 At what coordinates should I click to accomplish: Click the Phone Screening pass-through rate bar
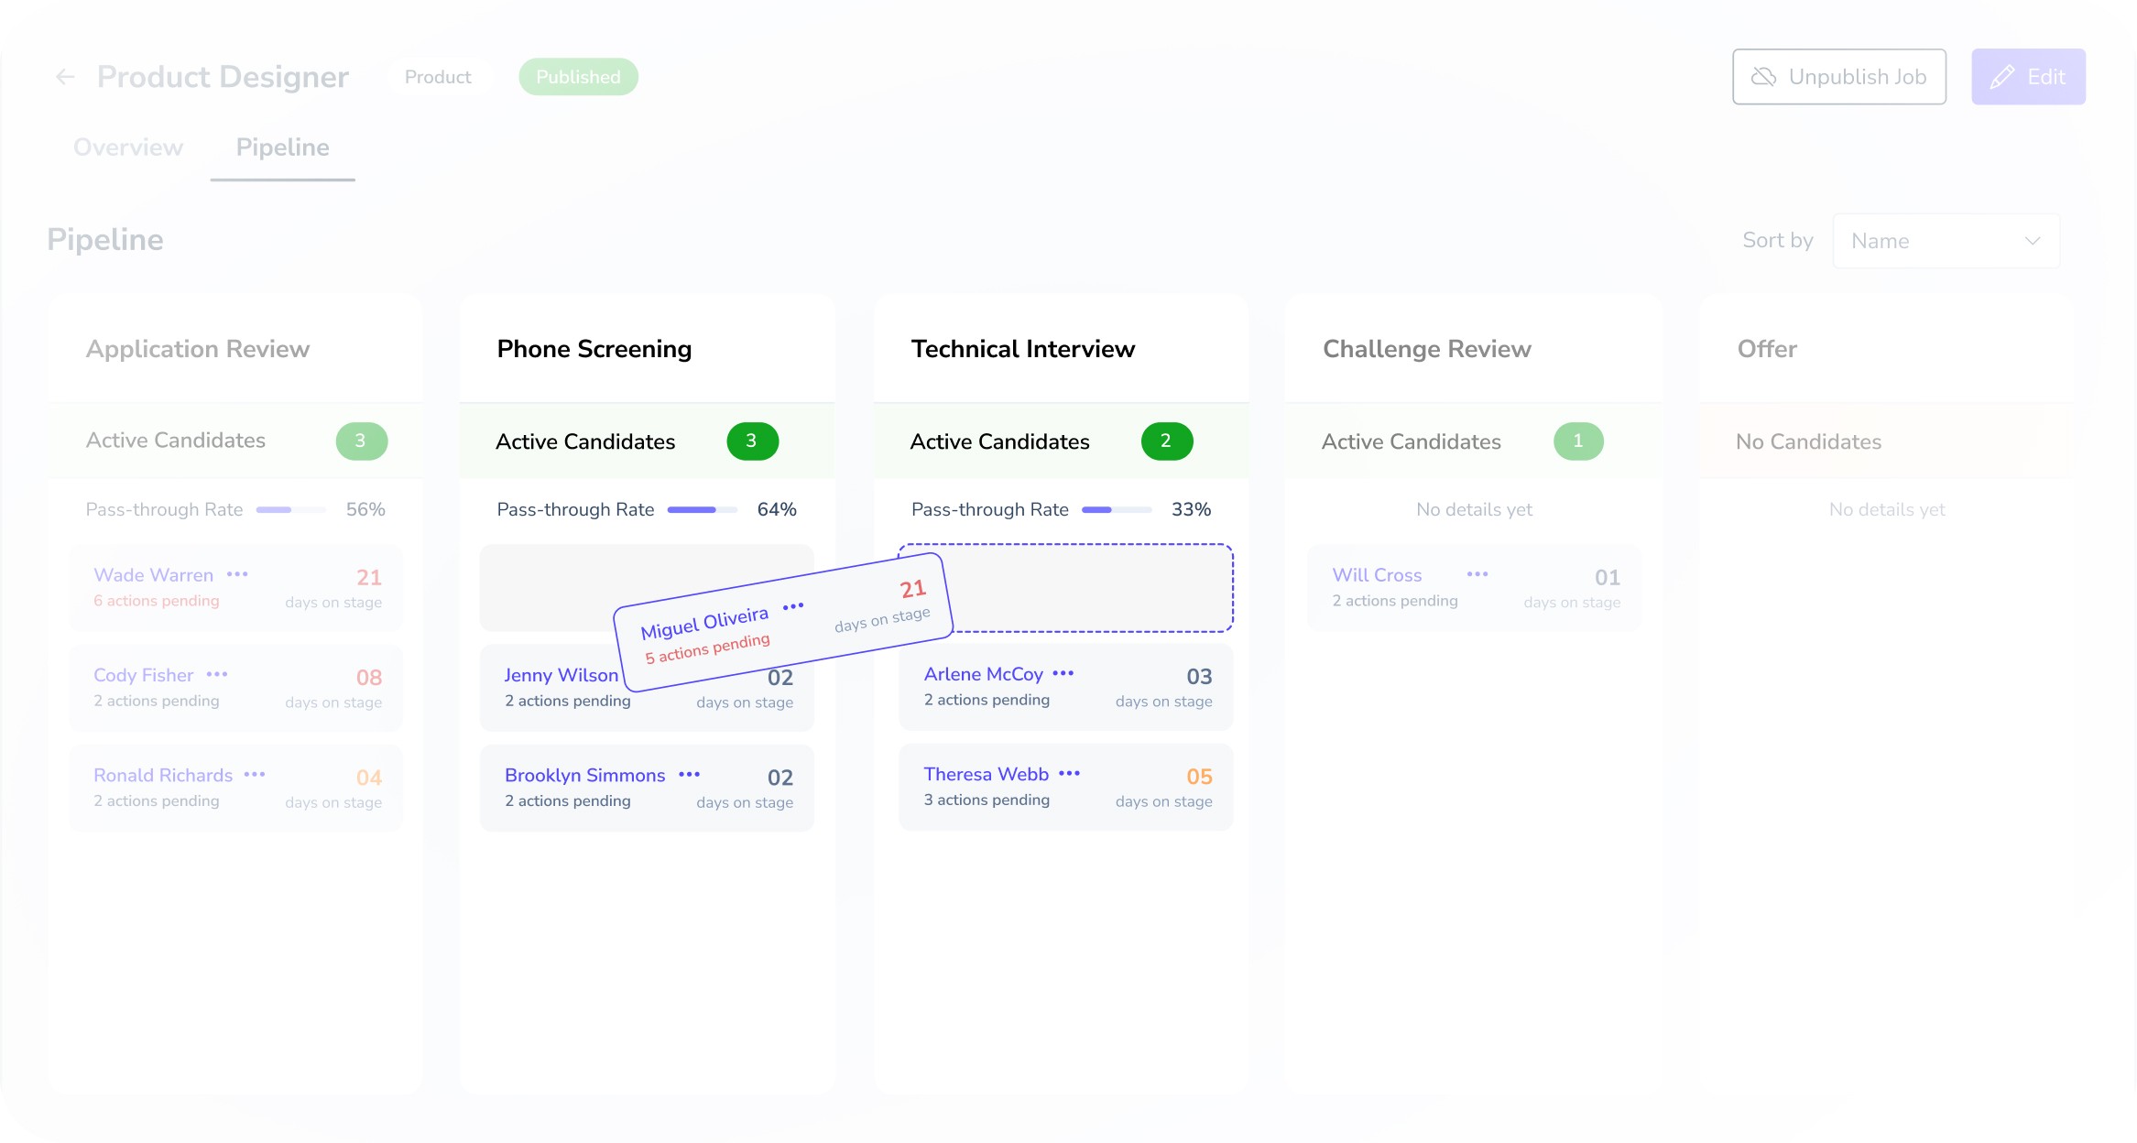702,509
